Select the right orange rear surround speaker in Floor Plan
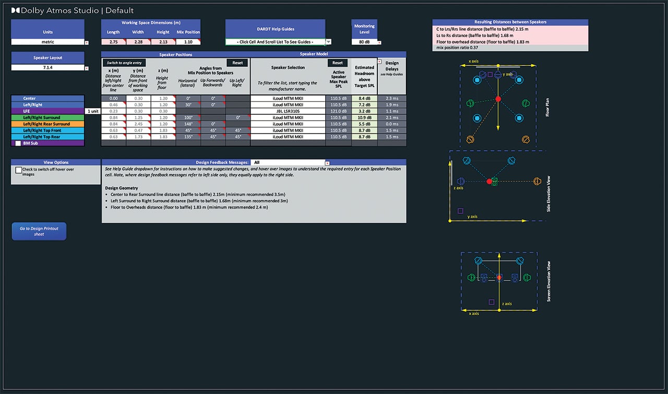The width and height of the screenshot is (668, 394). point(526,139)
